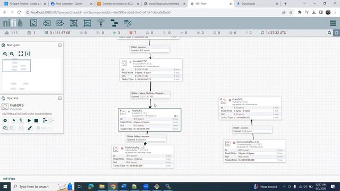Open the Windows notification center icon
Screen dimensions: 340x191
point(333,186)
